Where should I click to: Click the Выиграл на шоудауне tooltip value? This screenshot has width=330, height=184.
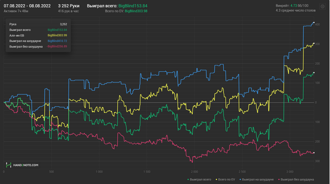(x=57, y=41)
